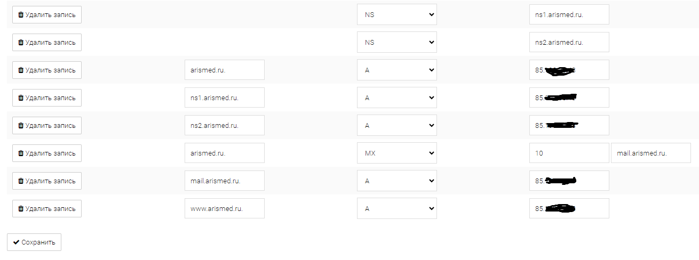This screenshot has height=260, width=699.
Task: Click trash icon in ns1.arismed.ru. NS row
Action: pos(21,15)
